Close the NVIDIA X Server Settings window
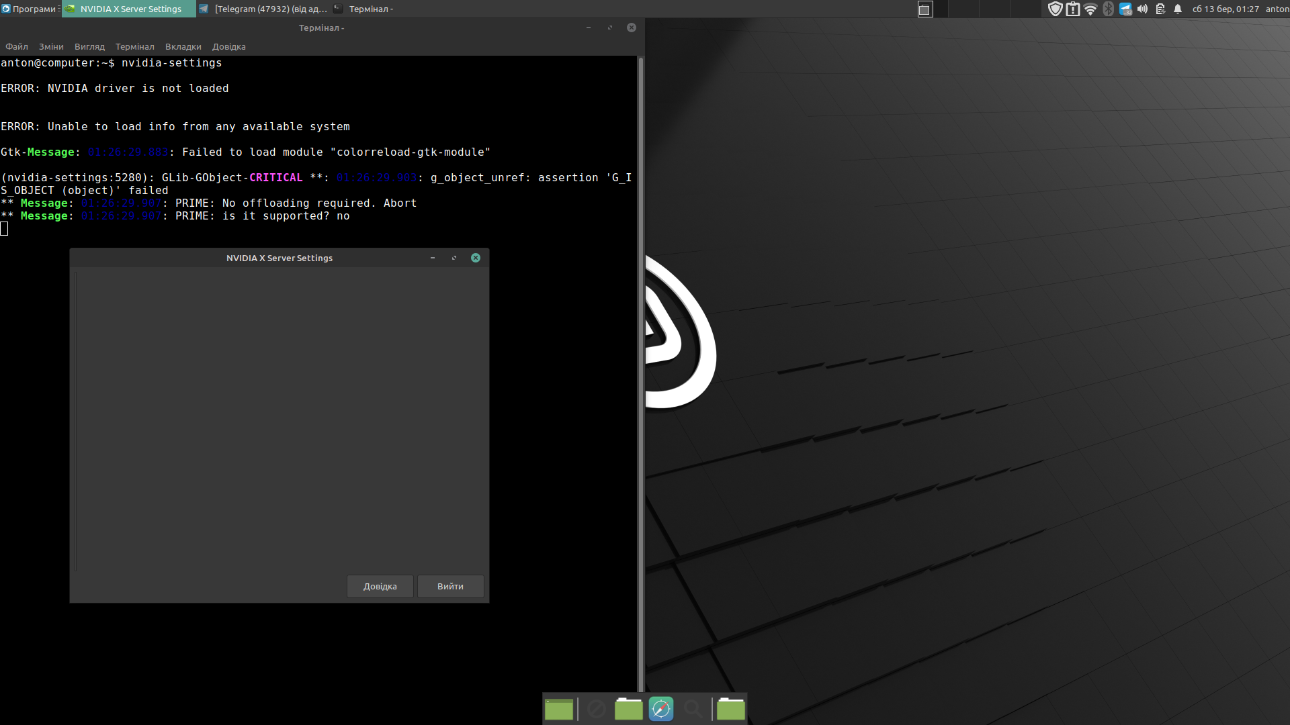 [x=476, y=258]
